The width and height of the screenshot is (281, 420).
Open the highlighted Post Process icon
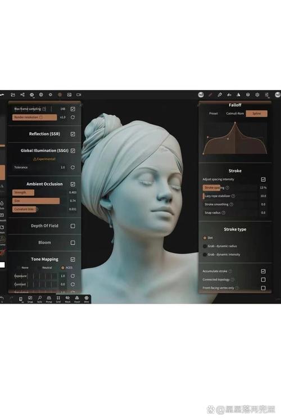60,94
